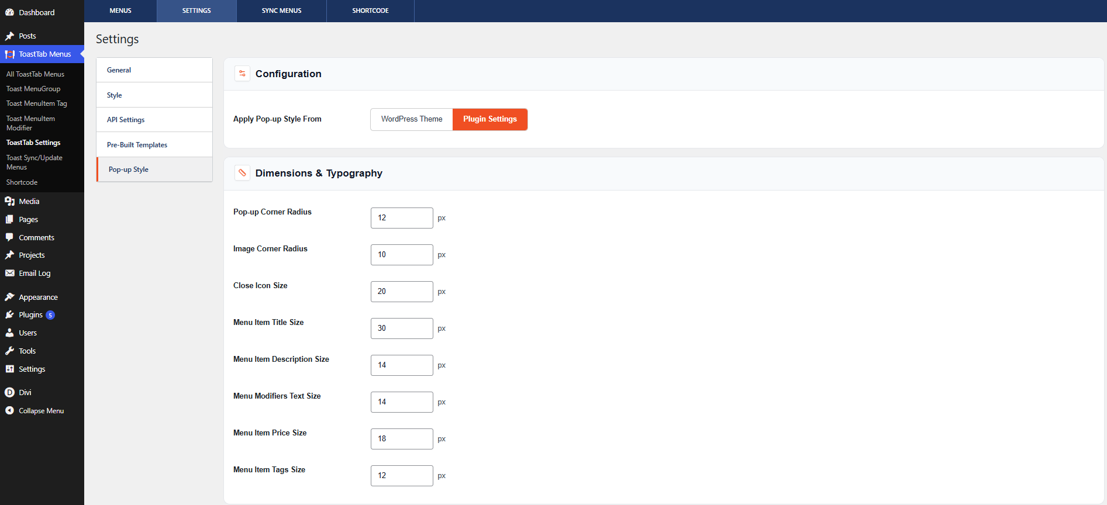Click the WordPress Settings sliders icon
Image resolution: width=1107 pixels, height=505 pixels.
(9, 369)
